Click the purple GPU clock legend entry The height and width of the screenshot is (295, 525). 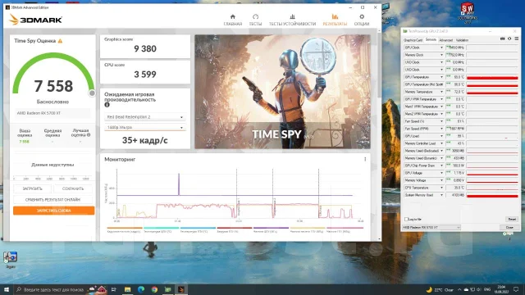[271, 229]
